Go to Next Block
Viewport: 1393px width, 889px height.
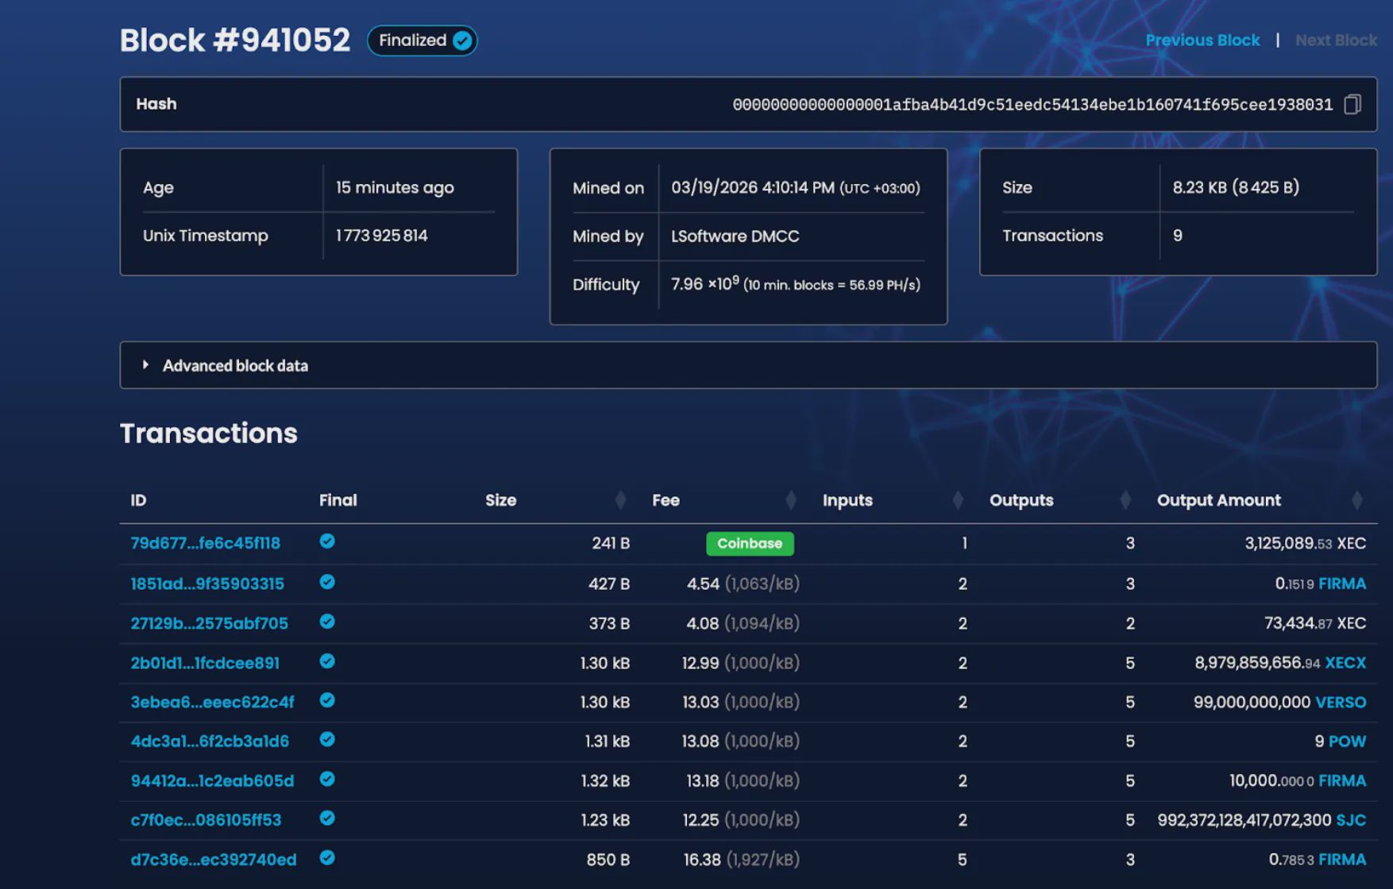(x=1336, y=40)
